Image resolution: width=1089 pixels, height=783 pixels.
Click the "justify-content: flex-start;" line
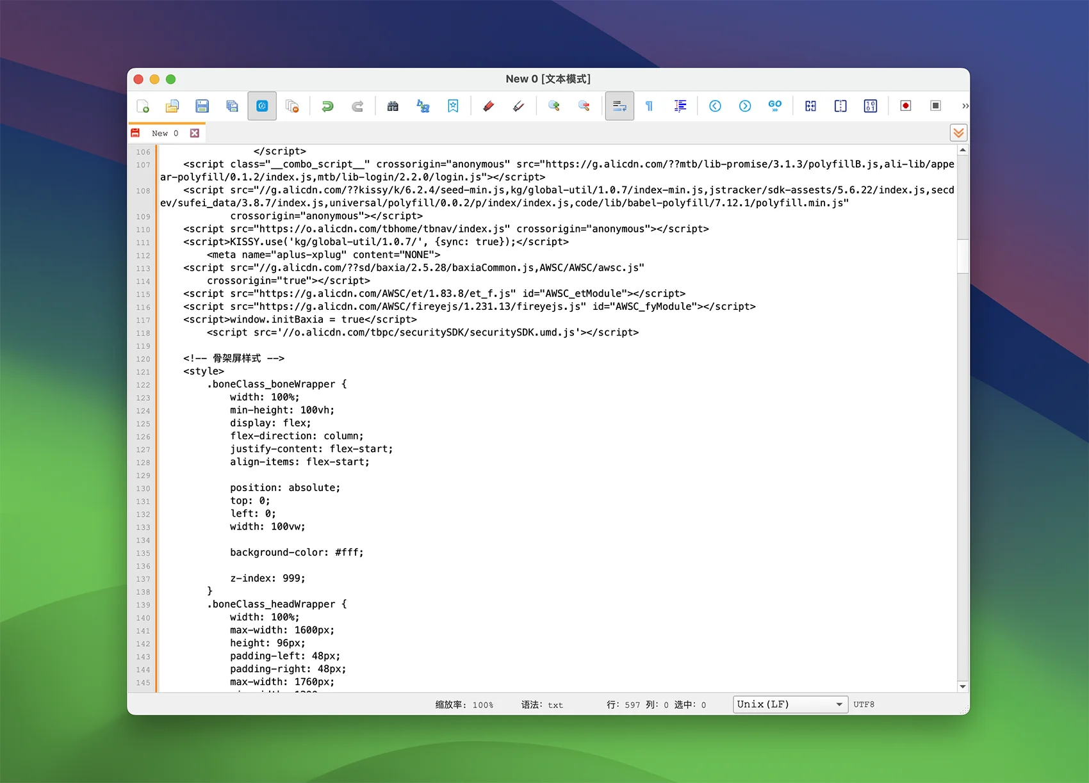(x=311, y=449)
